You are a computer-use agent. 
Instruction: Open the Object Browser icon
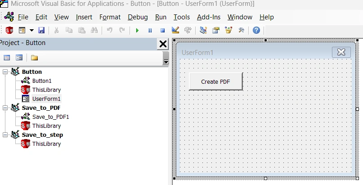click(x=228, y=30)
